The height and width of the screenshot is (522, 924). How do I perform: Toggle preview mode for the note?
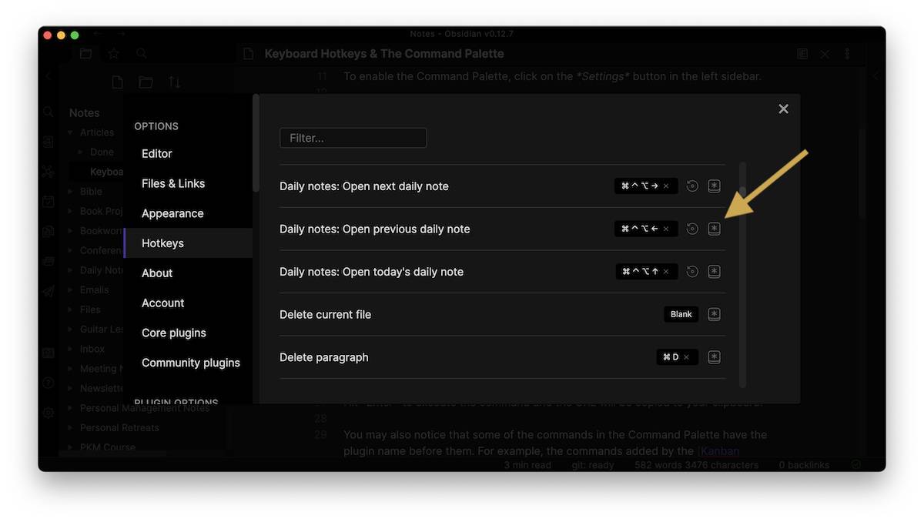pyautogui.click(x=802, y=54)
